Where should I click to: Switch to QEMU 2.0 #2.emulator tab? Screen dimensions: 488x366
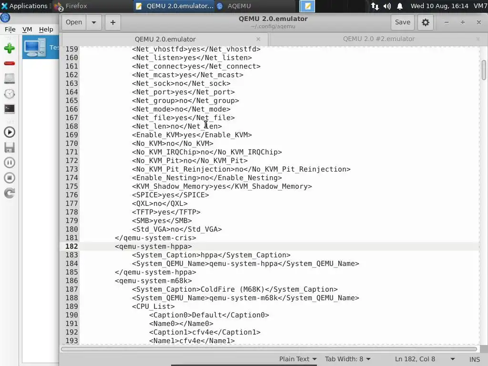[378, 39]
